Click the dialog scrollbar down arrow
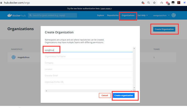The image size is (187, 108). (x=134, y=88)
